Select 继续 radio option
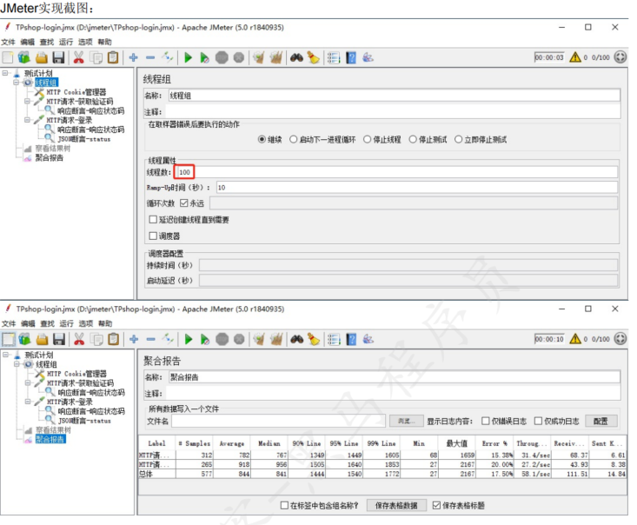Screen dimensions: 637x525 click(x=262, y=139)
